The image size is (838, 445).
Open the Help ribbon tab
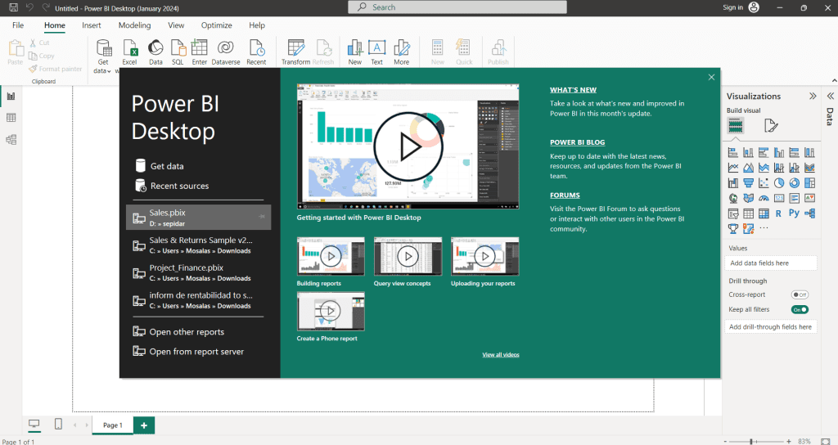(257, 25)
